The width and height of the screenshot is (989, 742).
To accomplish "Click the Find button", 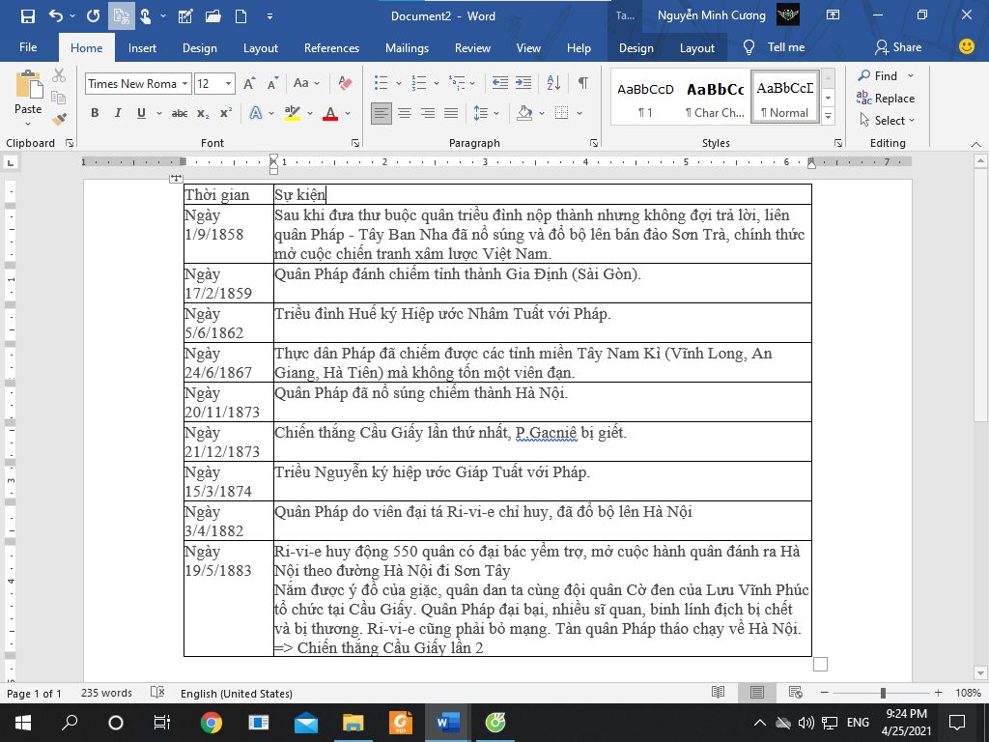I will pyautogui.click(x=877, y=75).
